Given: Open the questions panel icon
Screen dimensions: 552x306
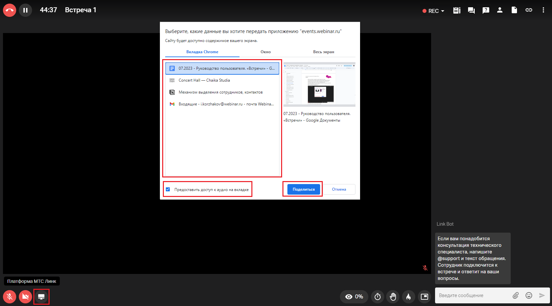Looking at the screenshot, I should point(486,10).
